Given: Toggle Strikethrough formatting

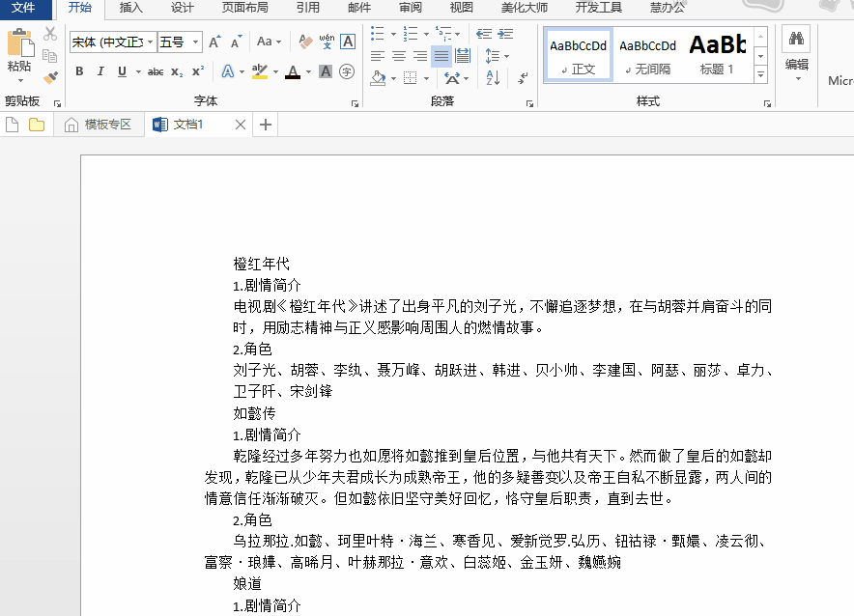Looking at the screenshot, I should coord(156,71).
